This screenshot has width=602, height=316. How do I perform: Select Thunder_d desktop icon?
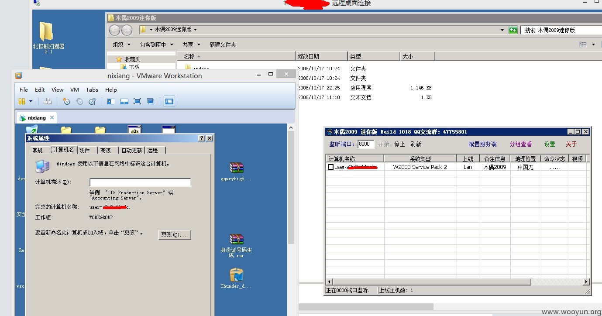[236, 278]
